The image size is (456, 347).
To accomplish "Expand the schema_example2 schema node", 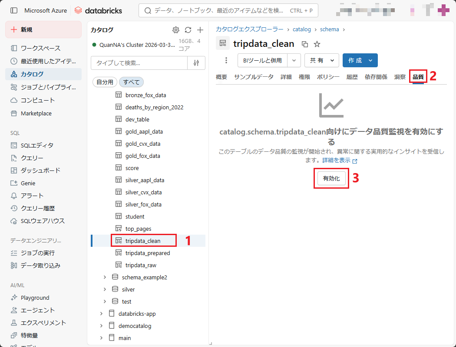I will click(x=105, y=277).
